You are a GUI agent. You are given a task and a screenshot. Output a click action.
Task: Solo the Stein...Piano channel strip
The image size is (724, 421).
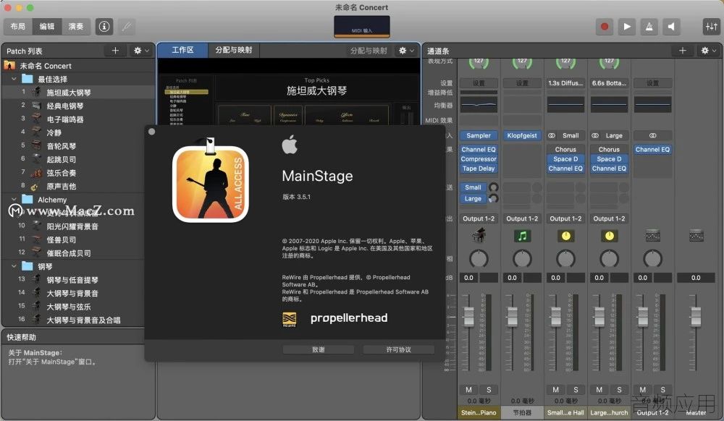pos(489,390)
